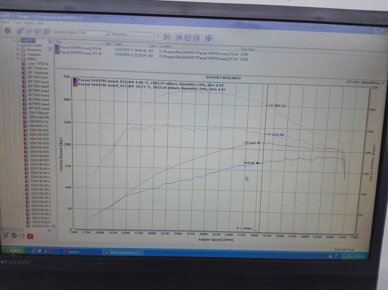This screenshot has width=388, height=290.
Task: Expand the Utilities tree node
Action: coord(18,59)
